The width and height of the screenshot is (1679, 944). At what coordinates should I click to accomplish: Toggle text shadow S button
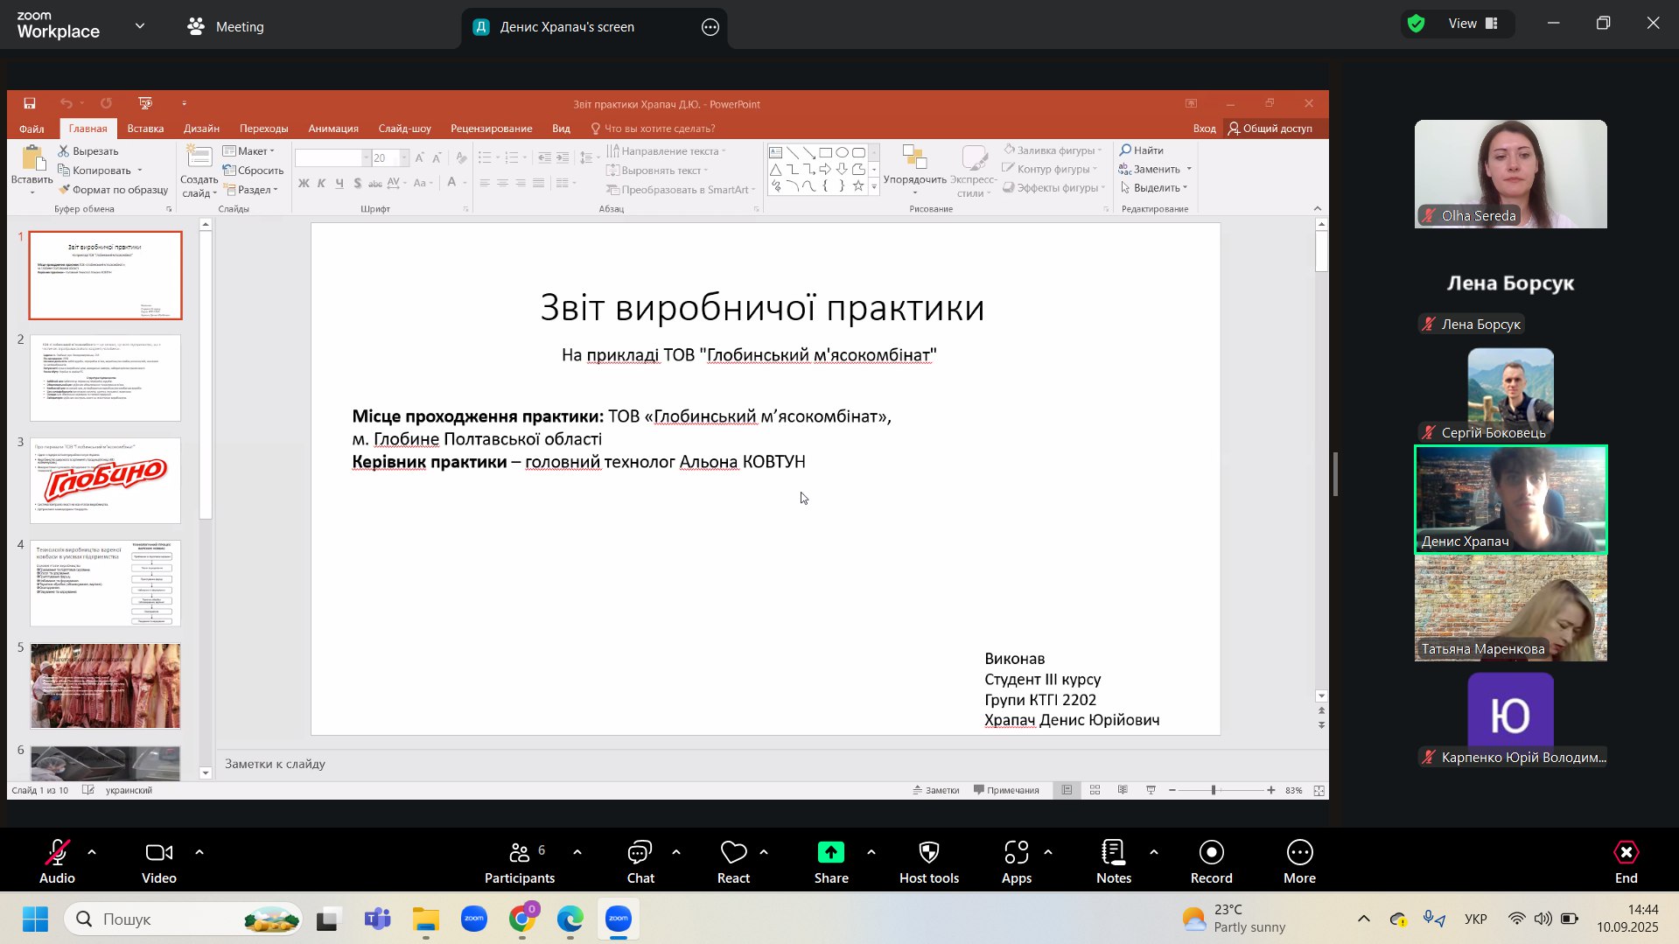[357, 183]
